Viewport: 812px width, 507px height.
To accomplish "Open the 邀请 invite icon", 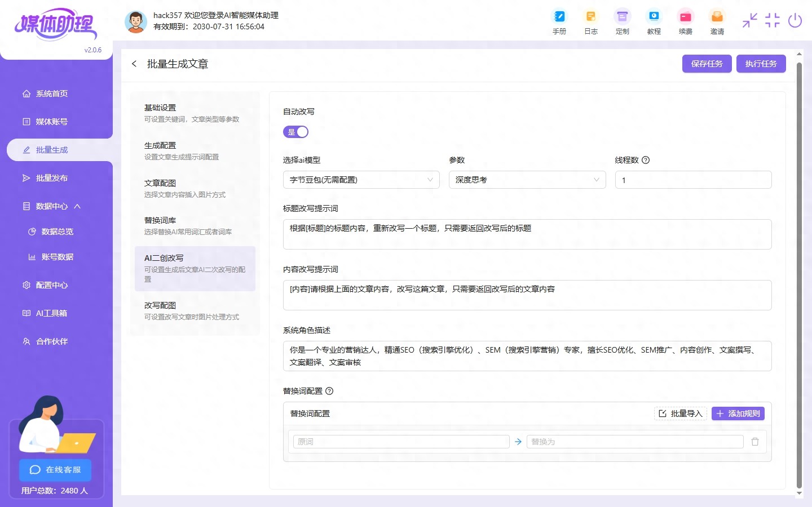I will tap(717, 21).
